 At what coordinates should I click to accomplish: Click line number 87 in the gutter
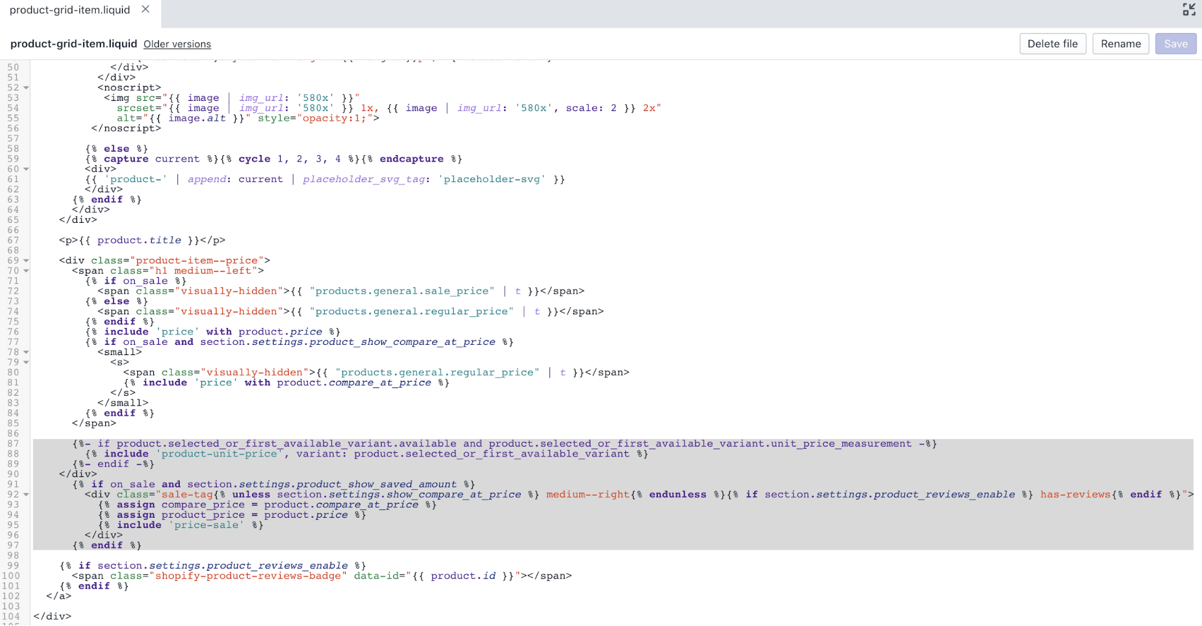tap(13, 444)
